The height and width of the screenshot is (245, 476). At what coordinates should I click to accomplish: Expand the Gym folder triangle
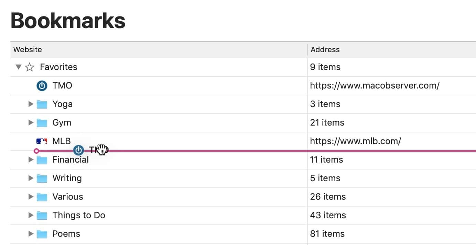[31, 122]
